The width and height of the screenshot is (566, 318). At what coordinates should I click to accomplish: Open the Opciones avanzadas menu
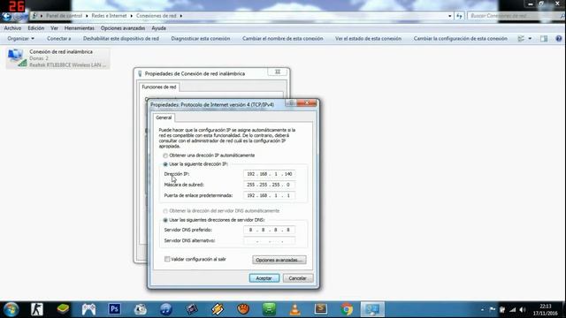pyautogui.click(x=123, y=28)
